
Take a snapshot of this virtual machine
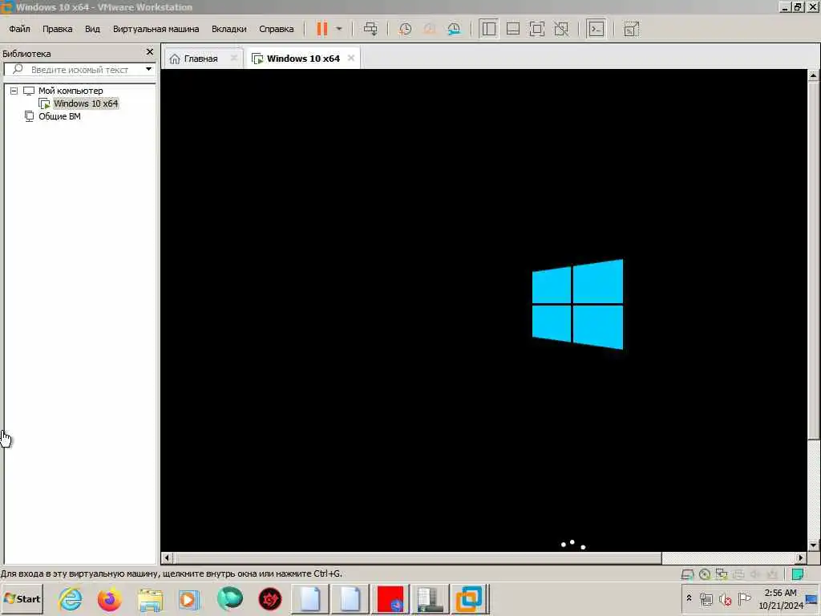click(405, 29)
